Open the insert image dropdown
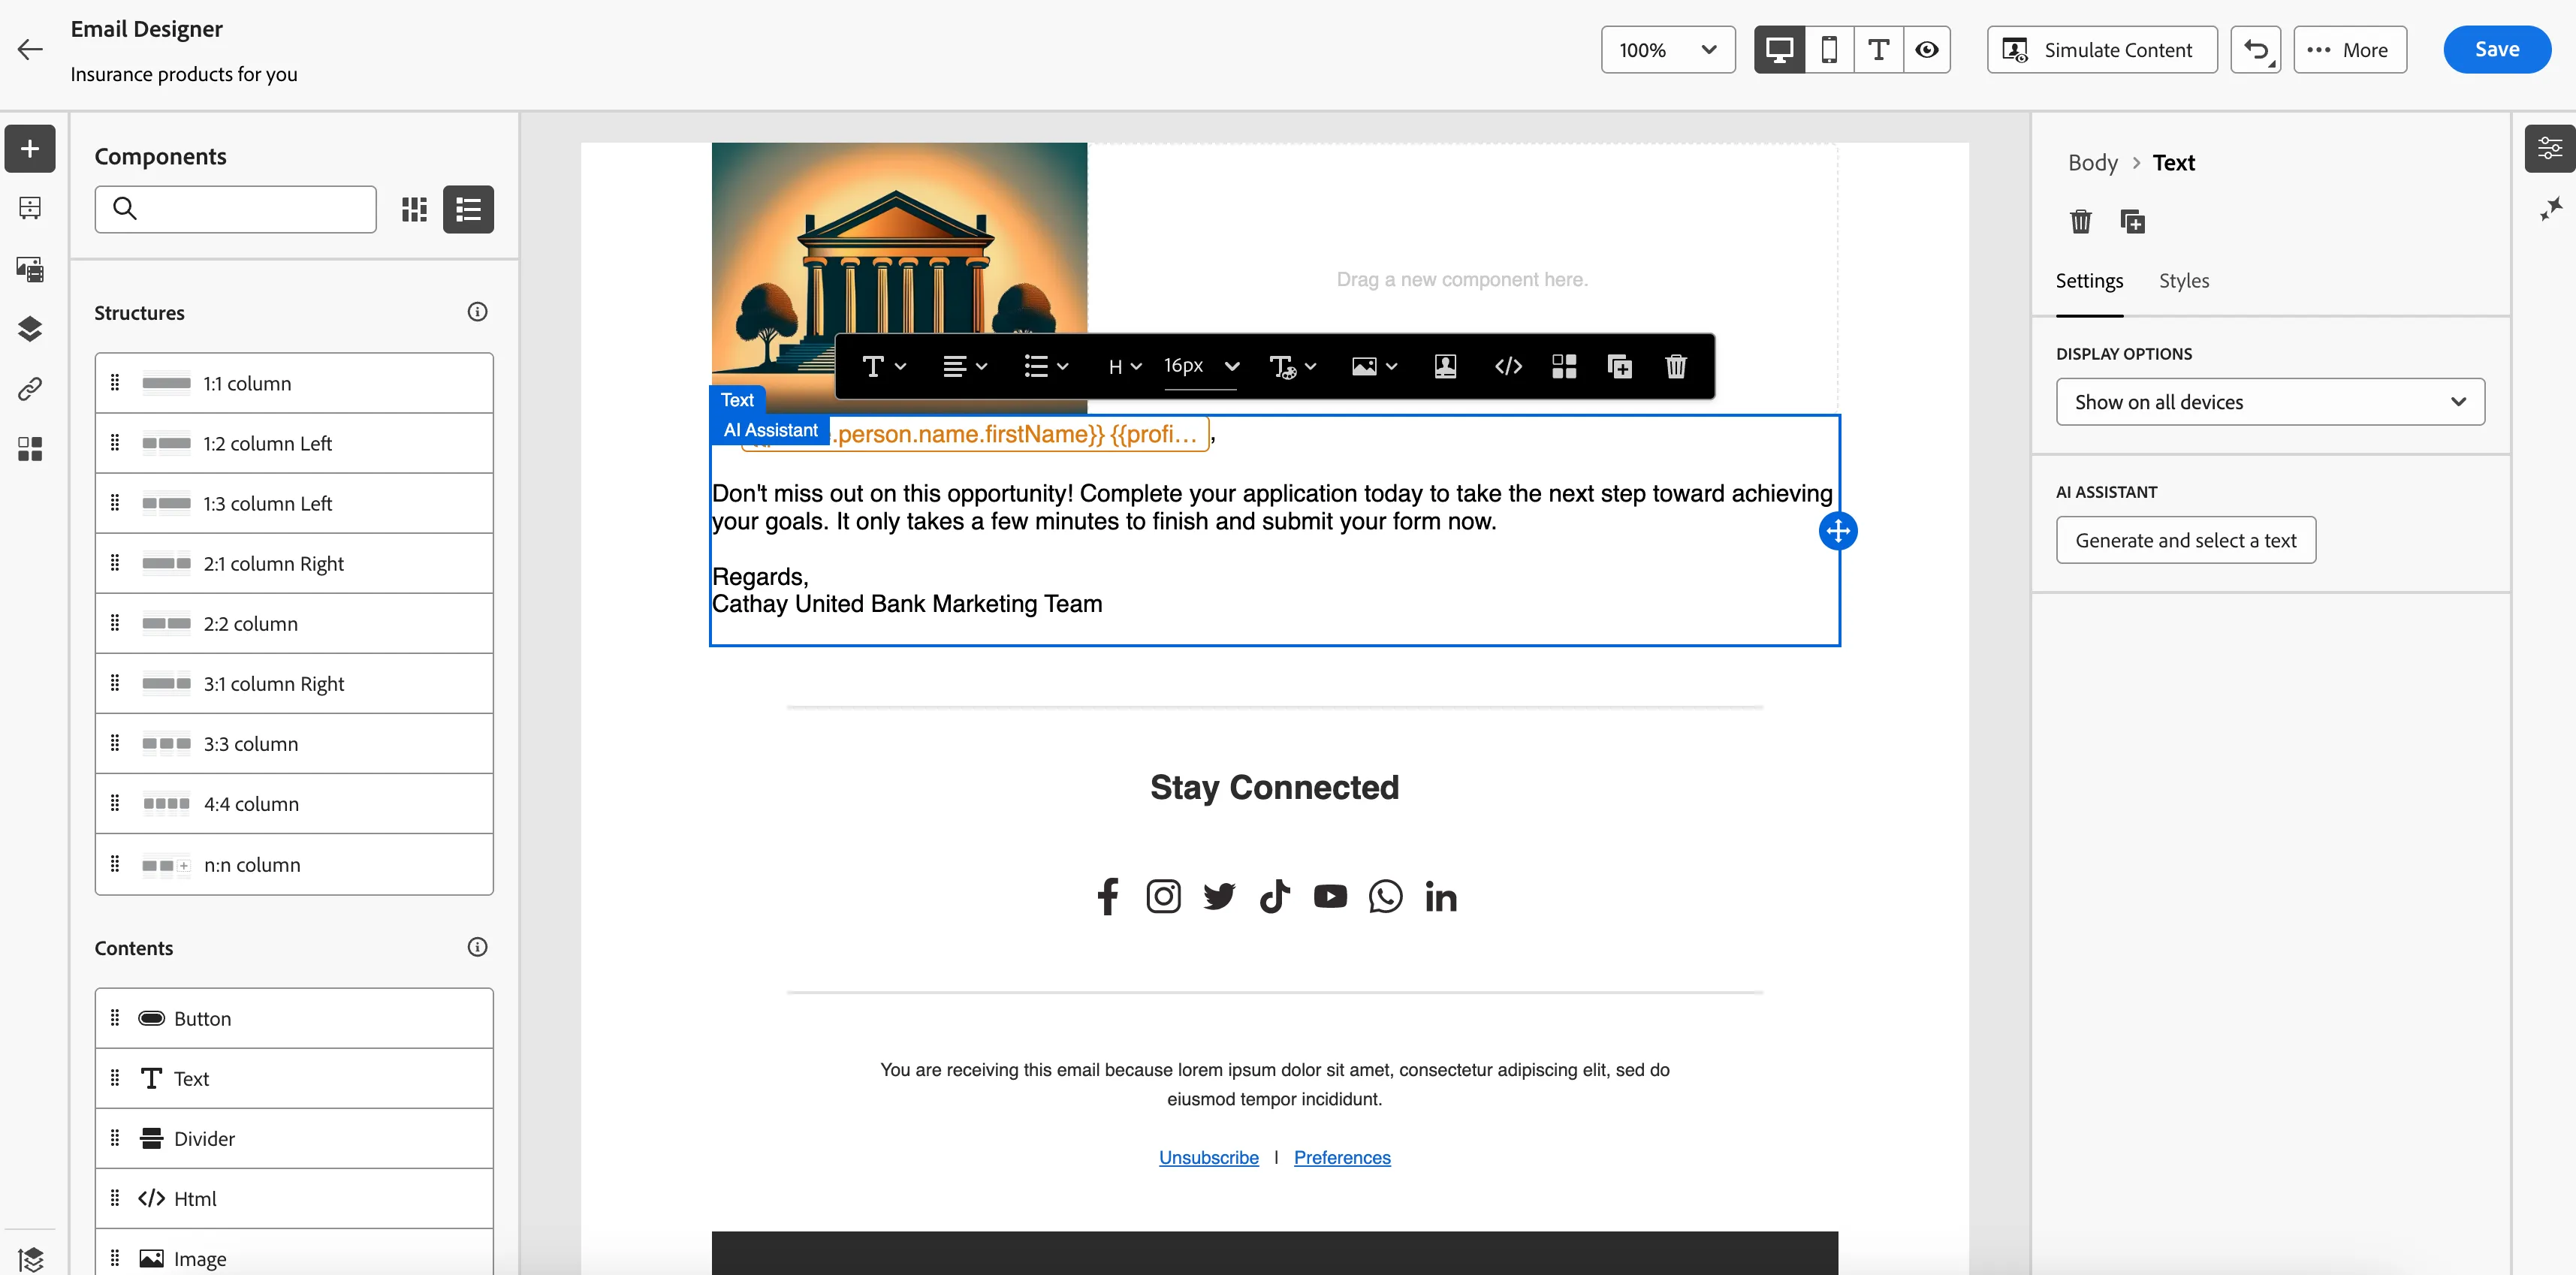The image size is (2576, 1275). pyautogui.click(x=1374, y=367)
